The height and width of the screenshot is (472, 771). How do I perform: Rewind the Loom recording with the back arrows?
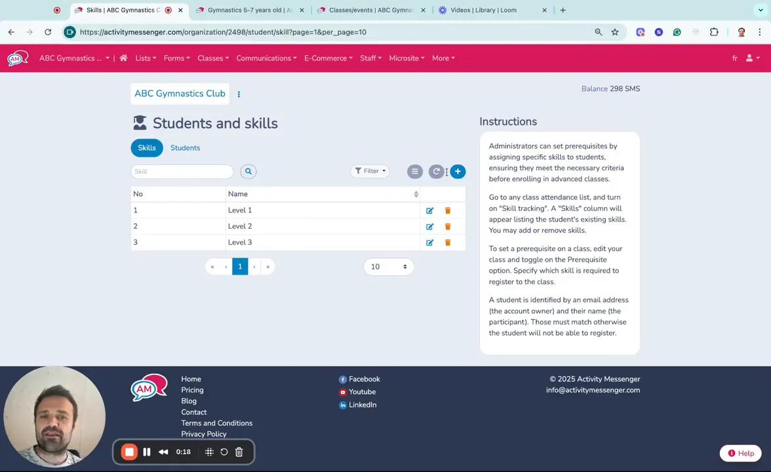click(x=163, y=452)
